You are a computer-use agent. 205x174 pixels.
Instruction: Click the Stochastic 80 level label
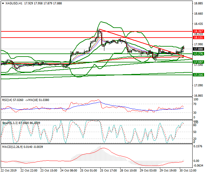tap(195, 125)
